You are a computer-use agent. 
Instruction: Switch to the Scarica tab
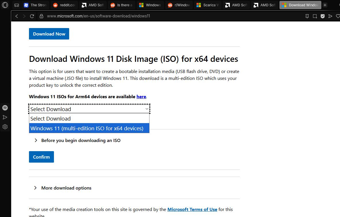[207, 5]
